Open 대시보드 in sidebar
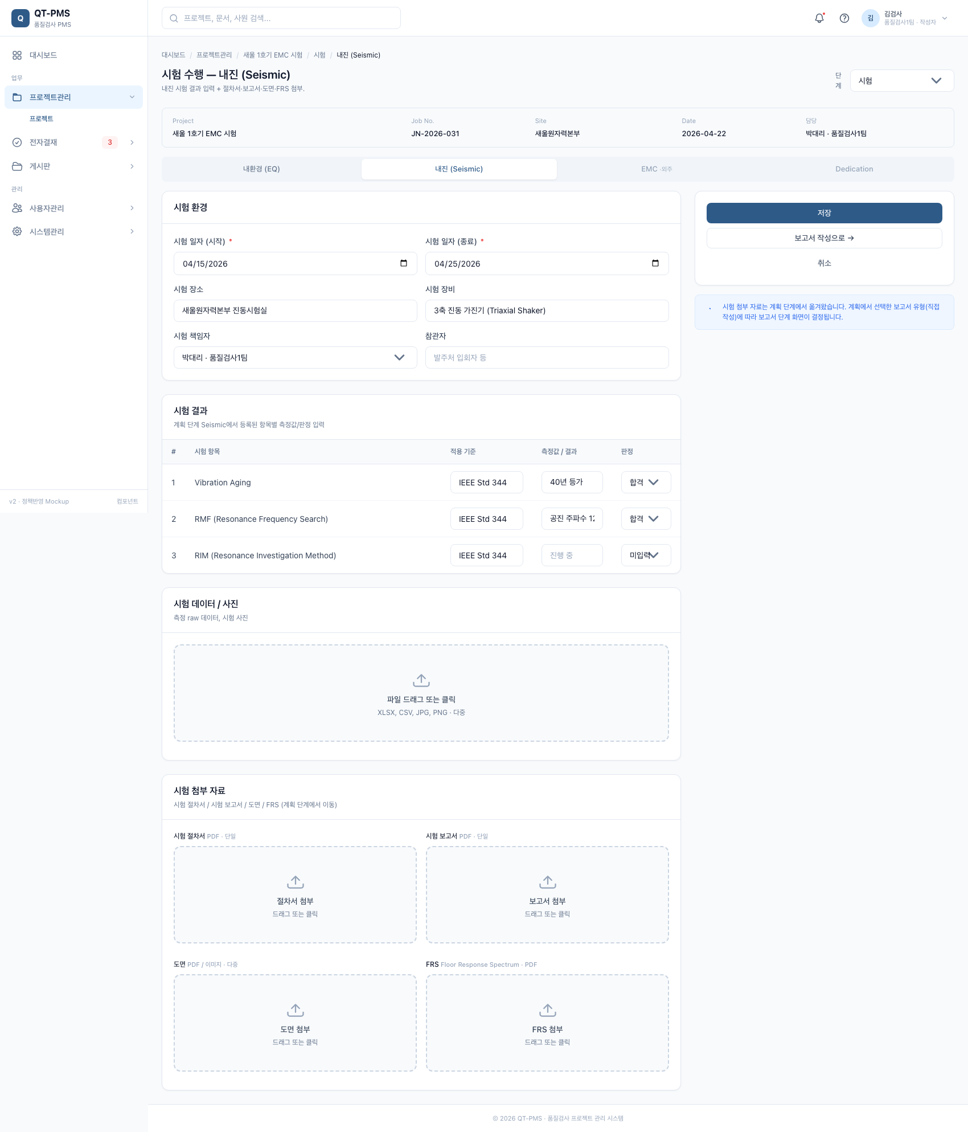 73,55
